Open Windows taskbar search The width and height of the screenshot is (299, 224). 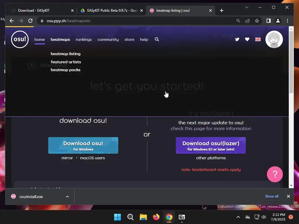pos(131,217)
